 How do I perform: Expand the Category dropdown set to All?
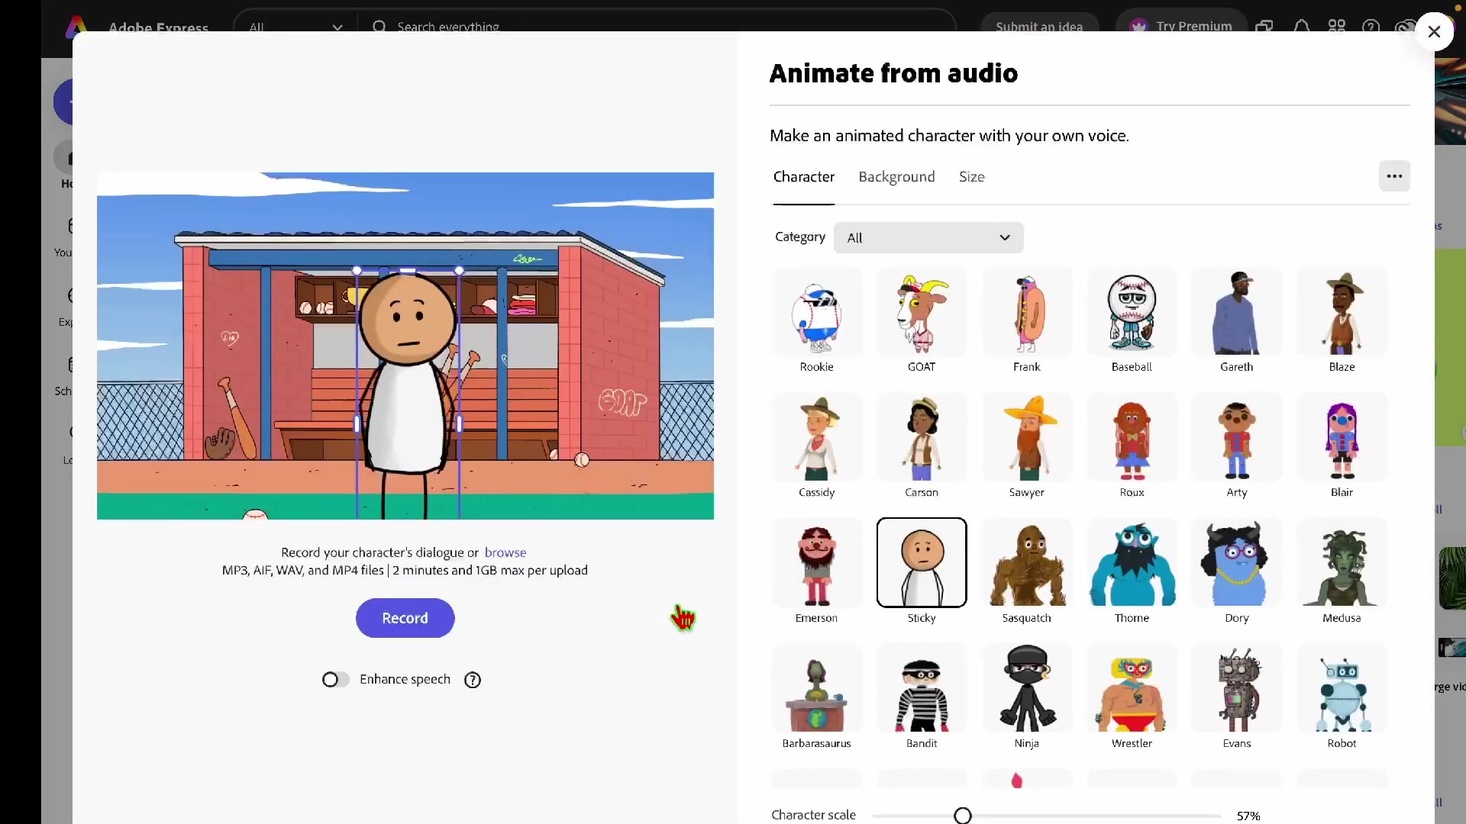pos(928,238)
